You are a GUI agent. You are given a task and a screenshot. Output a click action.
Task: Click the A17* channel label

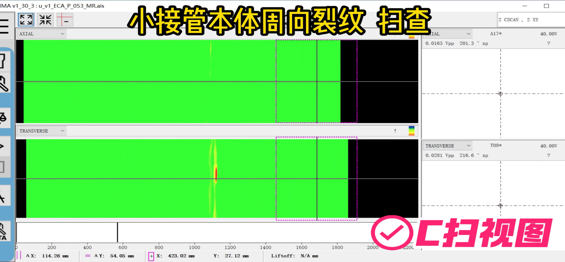tap(496, 34)
